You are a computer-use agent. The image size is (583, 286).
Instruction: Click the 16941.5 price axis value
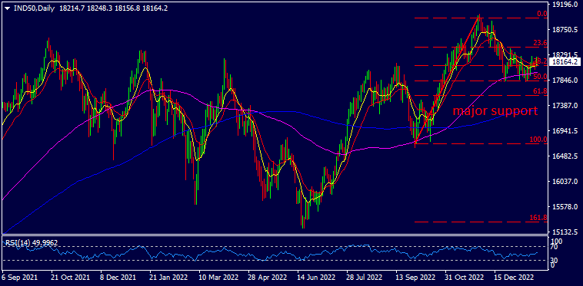565,131
